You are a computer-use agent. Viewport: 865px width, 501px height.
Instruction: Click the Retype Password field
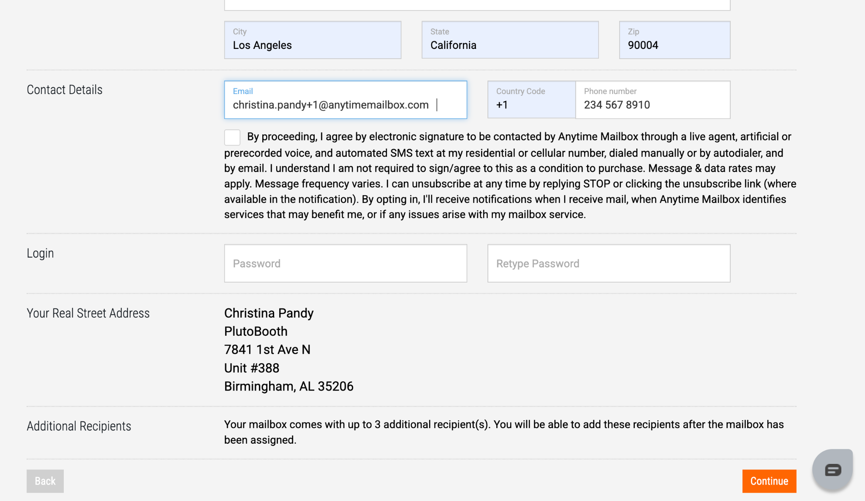point(609,264)
